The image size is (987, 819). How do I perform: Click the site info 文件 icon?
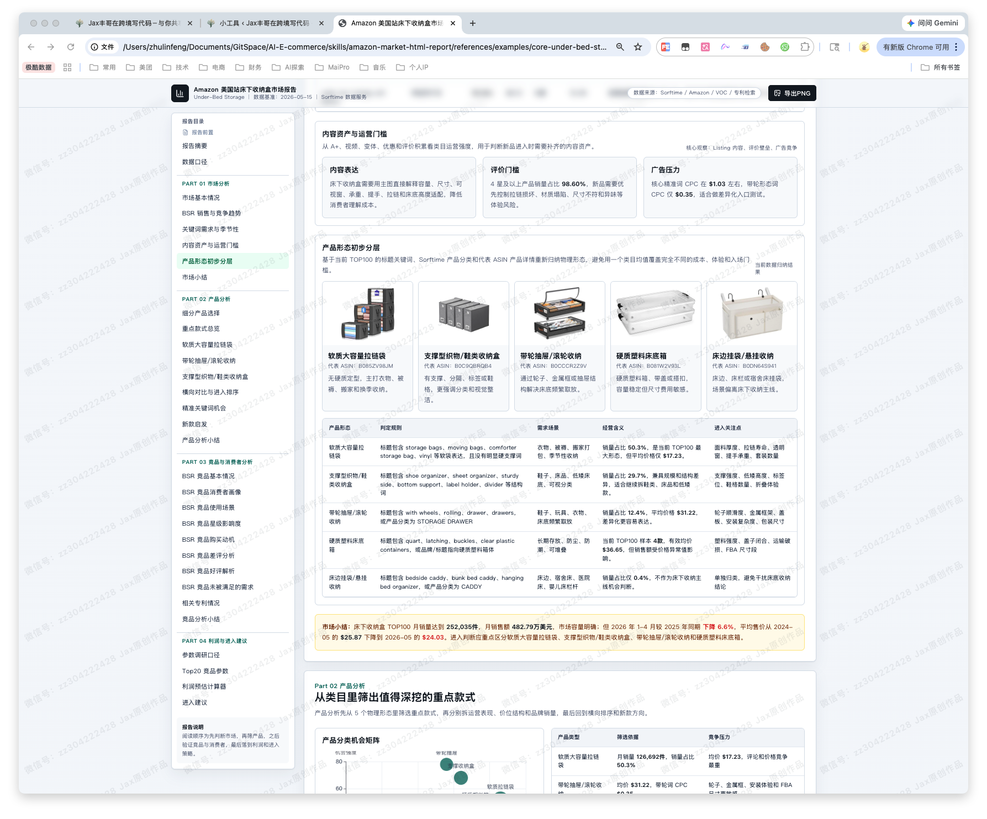pos(103,47)
